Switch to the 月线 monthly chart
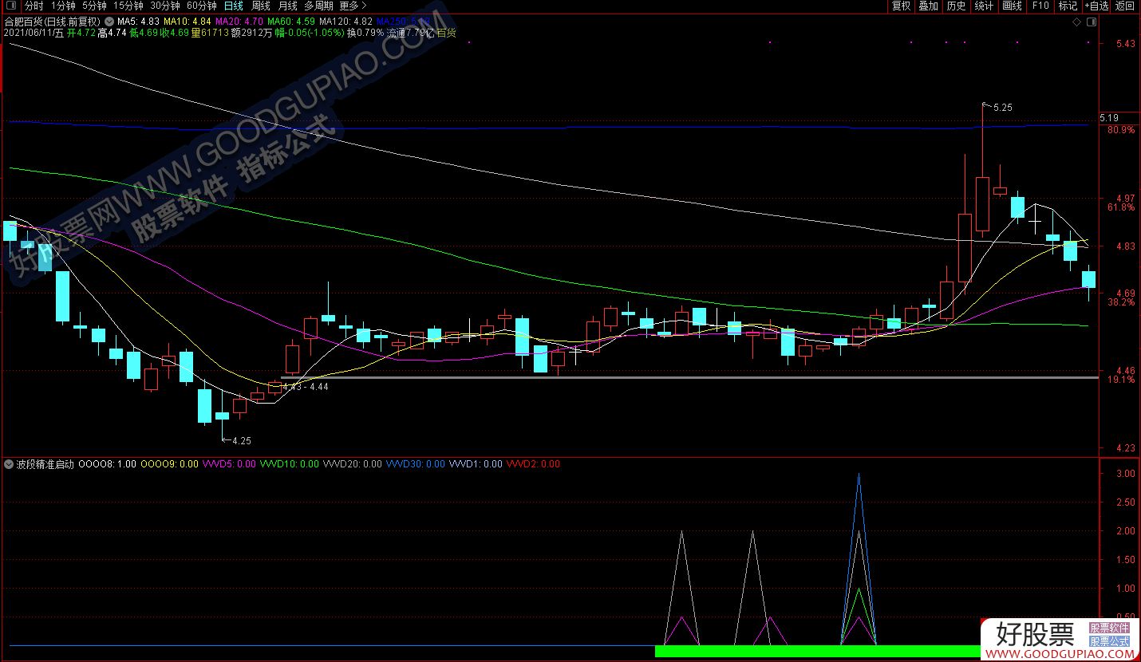1141x662 pixels. [287, 6]
